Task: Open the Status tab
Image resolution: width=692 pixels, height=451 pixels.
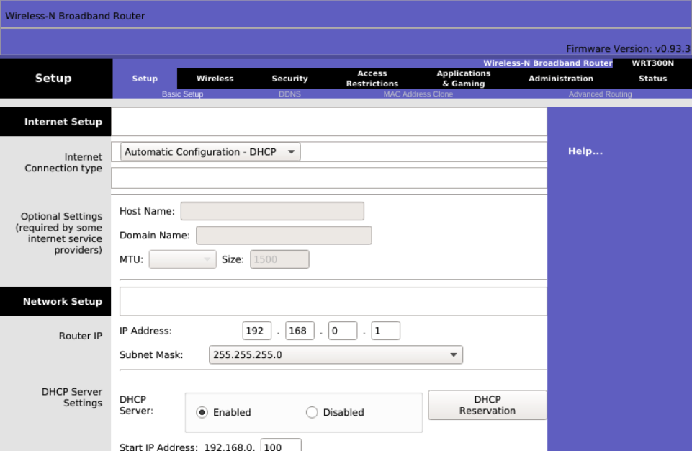Action: (652, 79)
